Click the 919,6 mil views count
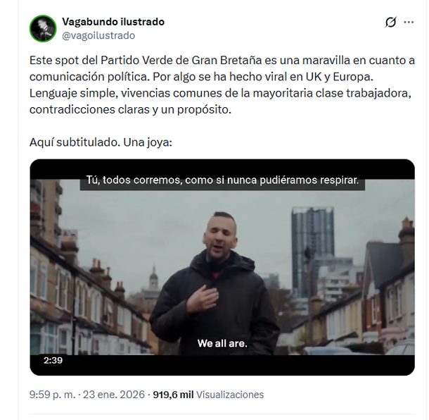Viewport: 429px width, 420px height. (x=173, y=395)
